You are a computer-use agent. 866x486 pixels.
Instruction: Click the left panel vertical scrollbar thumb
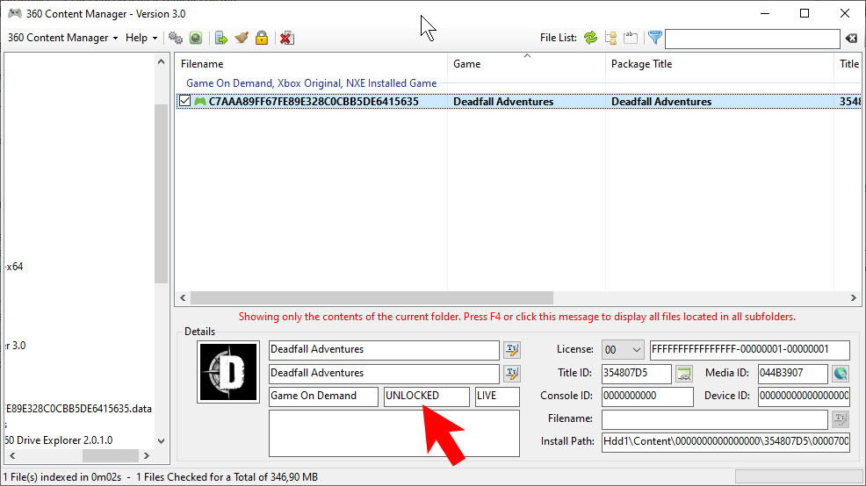(x=161, y=194)
